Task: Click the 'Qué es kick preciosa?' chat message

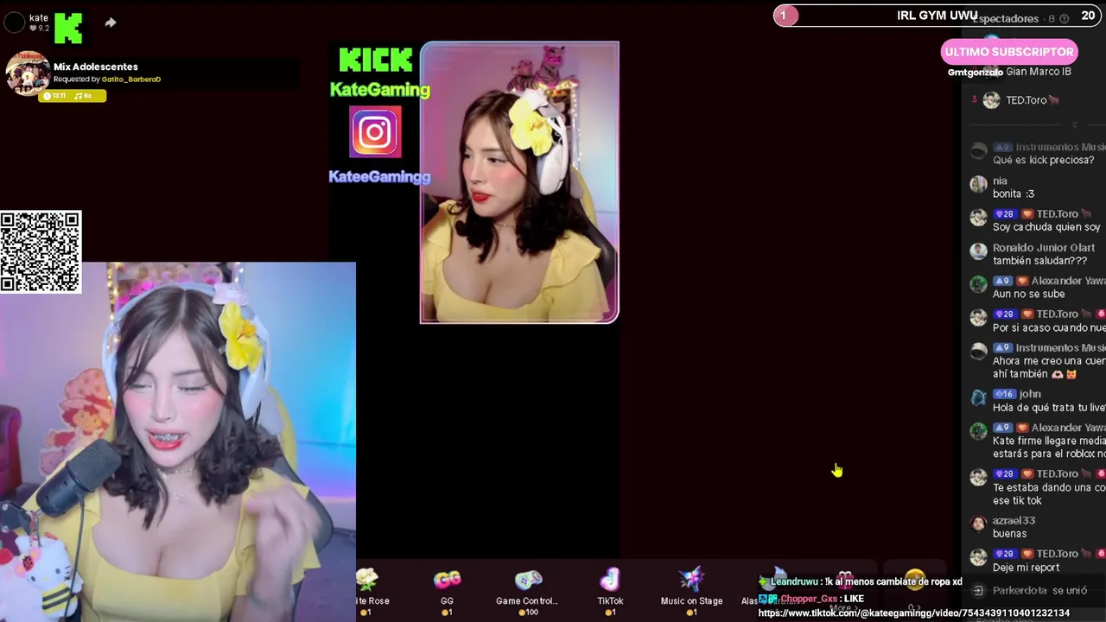Action: [x=1043, y=161]
